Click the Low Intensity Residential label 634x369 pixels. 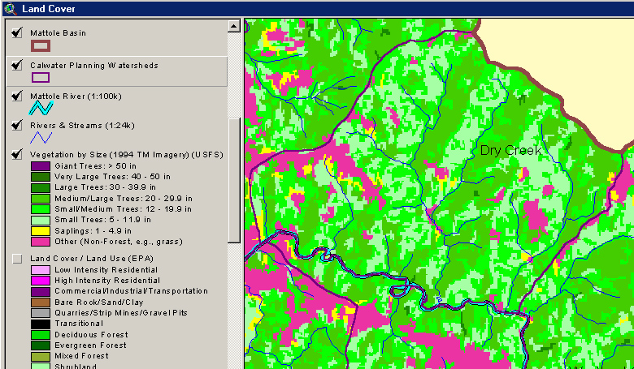click(106, 270)
